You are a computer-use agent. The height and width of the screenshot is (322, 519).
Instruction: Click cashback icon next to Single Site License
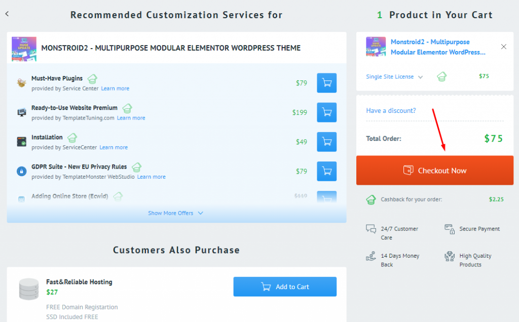coord(441,77)
